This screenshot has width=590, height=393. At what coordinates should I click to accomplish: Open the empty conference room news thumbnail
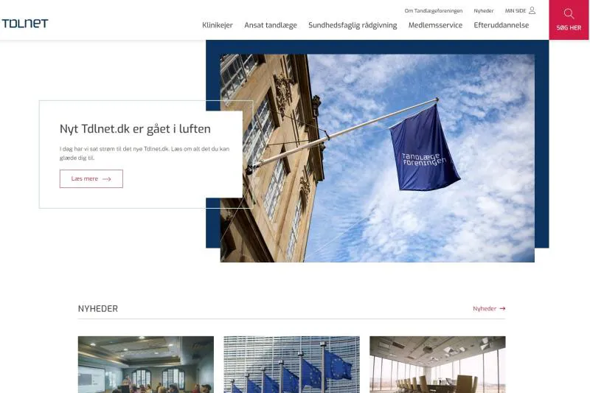point(437,365)
